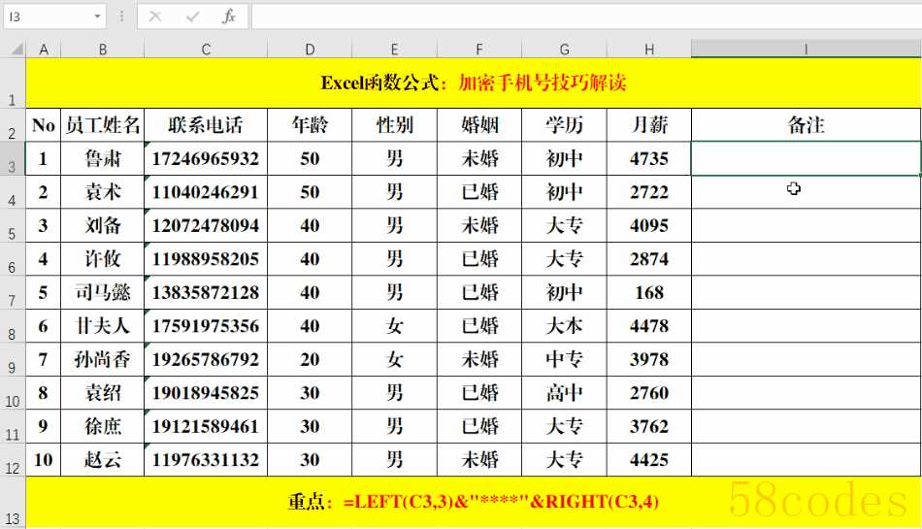Image resolution: width=922 pixels, height=529 pixels.
Task: Select phone number cell 19265786792
Action: (206, 359)
